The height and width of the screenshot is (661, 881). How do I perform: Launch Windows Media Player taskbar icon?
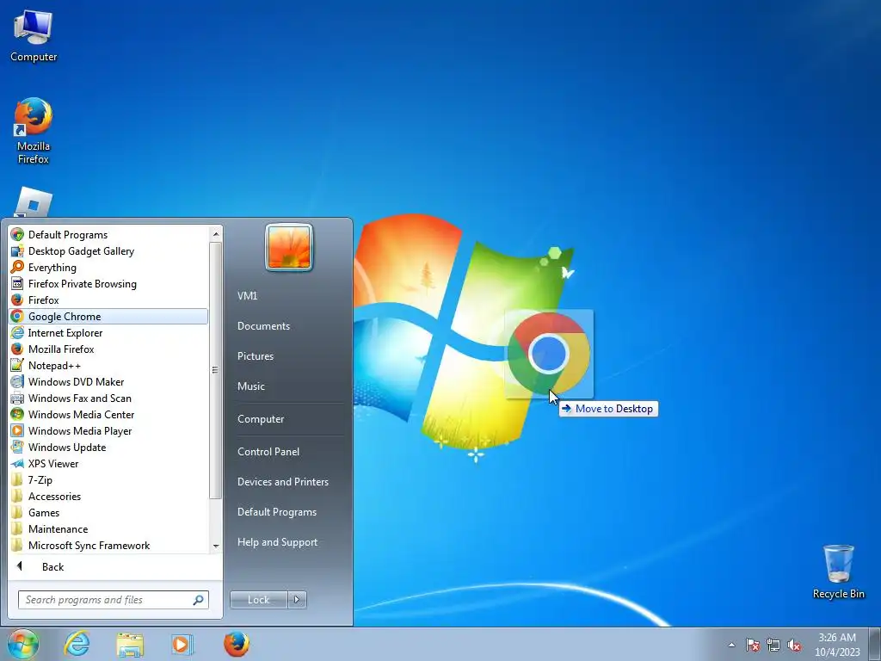tap(182, 644)
